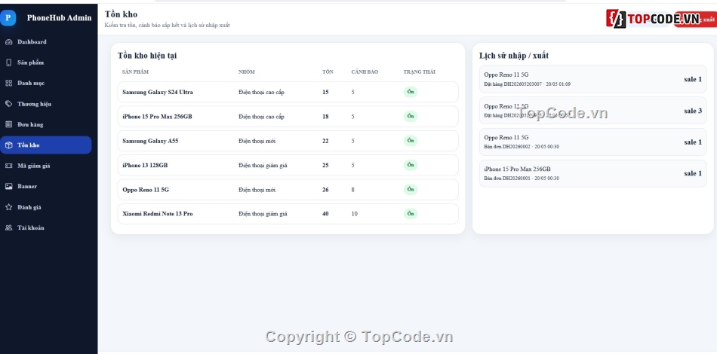
Task: Click the Ổn badge in Samsung Galaxy A55 row
Action: 411,141
